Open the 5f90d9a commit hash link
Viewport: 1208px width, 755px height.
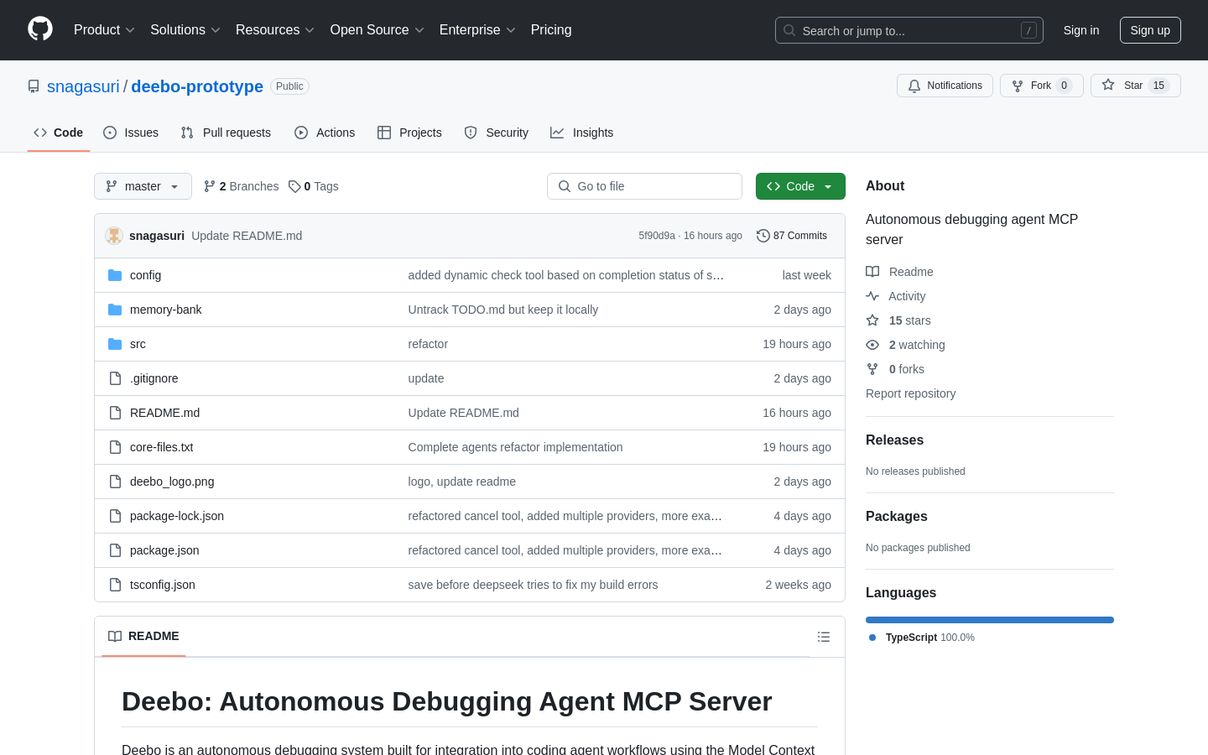coord(657,236)
